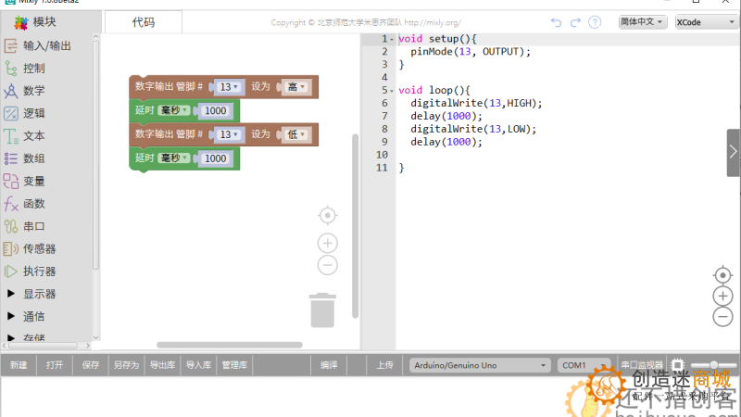Zoom out the block workspace

click(328, 265)
